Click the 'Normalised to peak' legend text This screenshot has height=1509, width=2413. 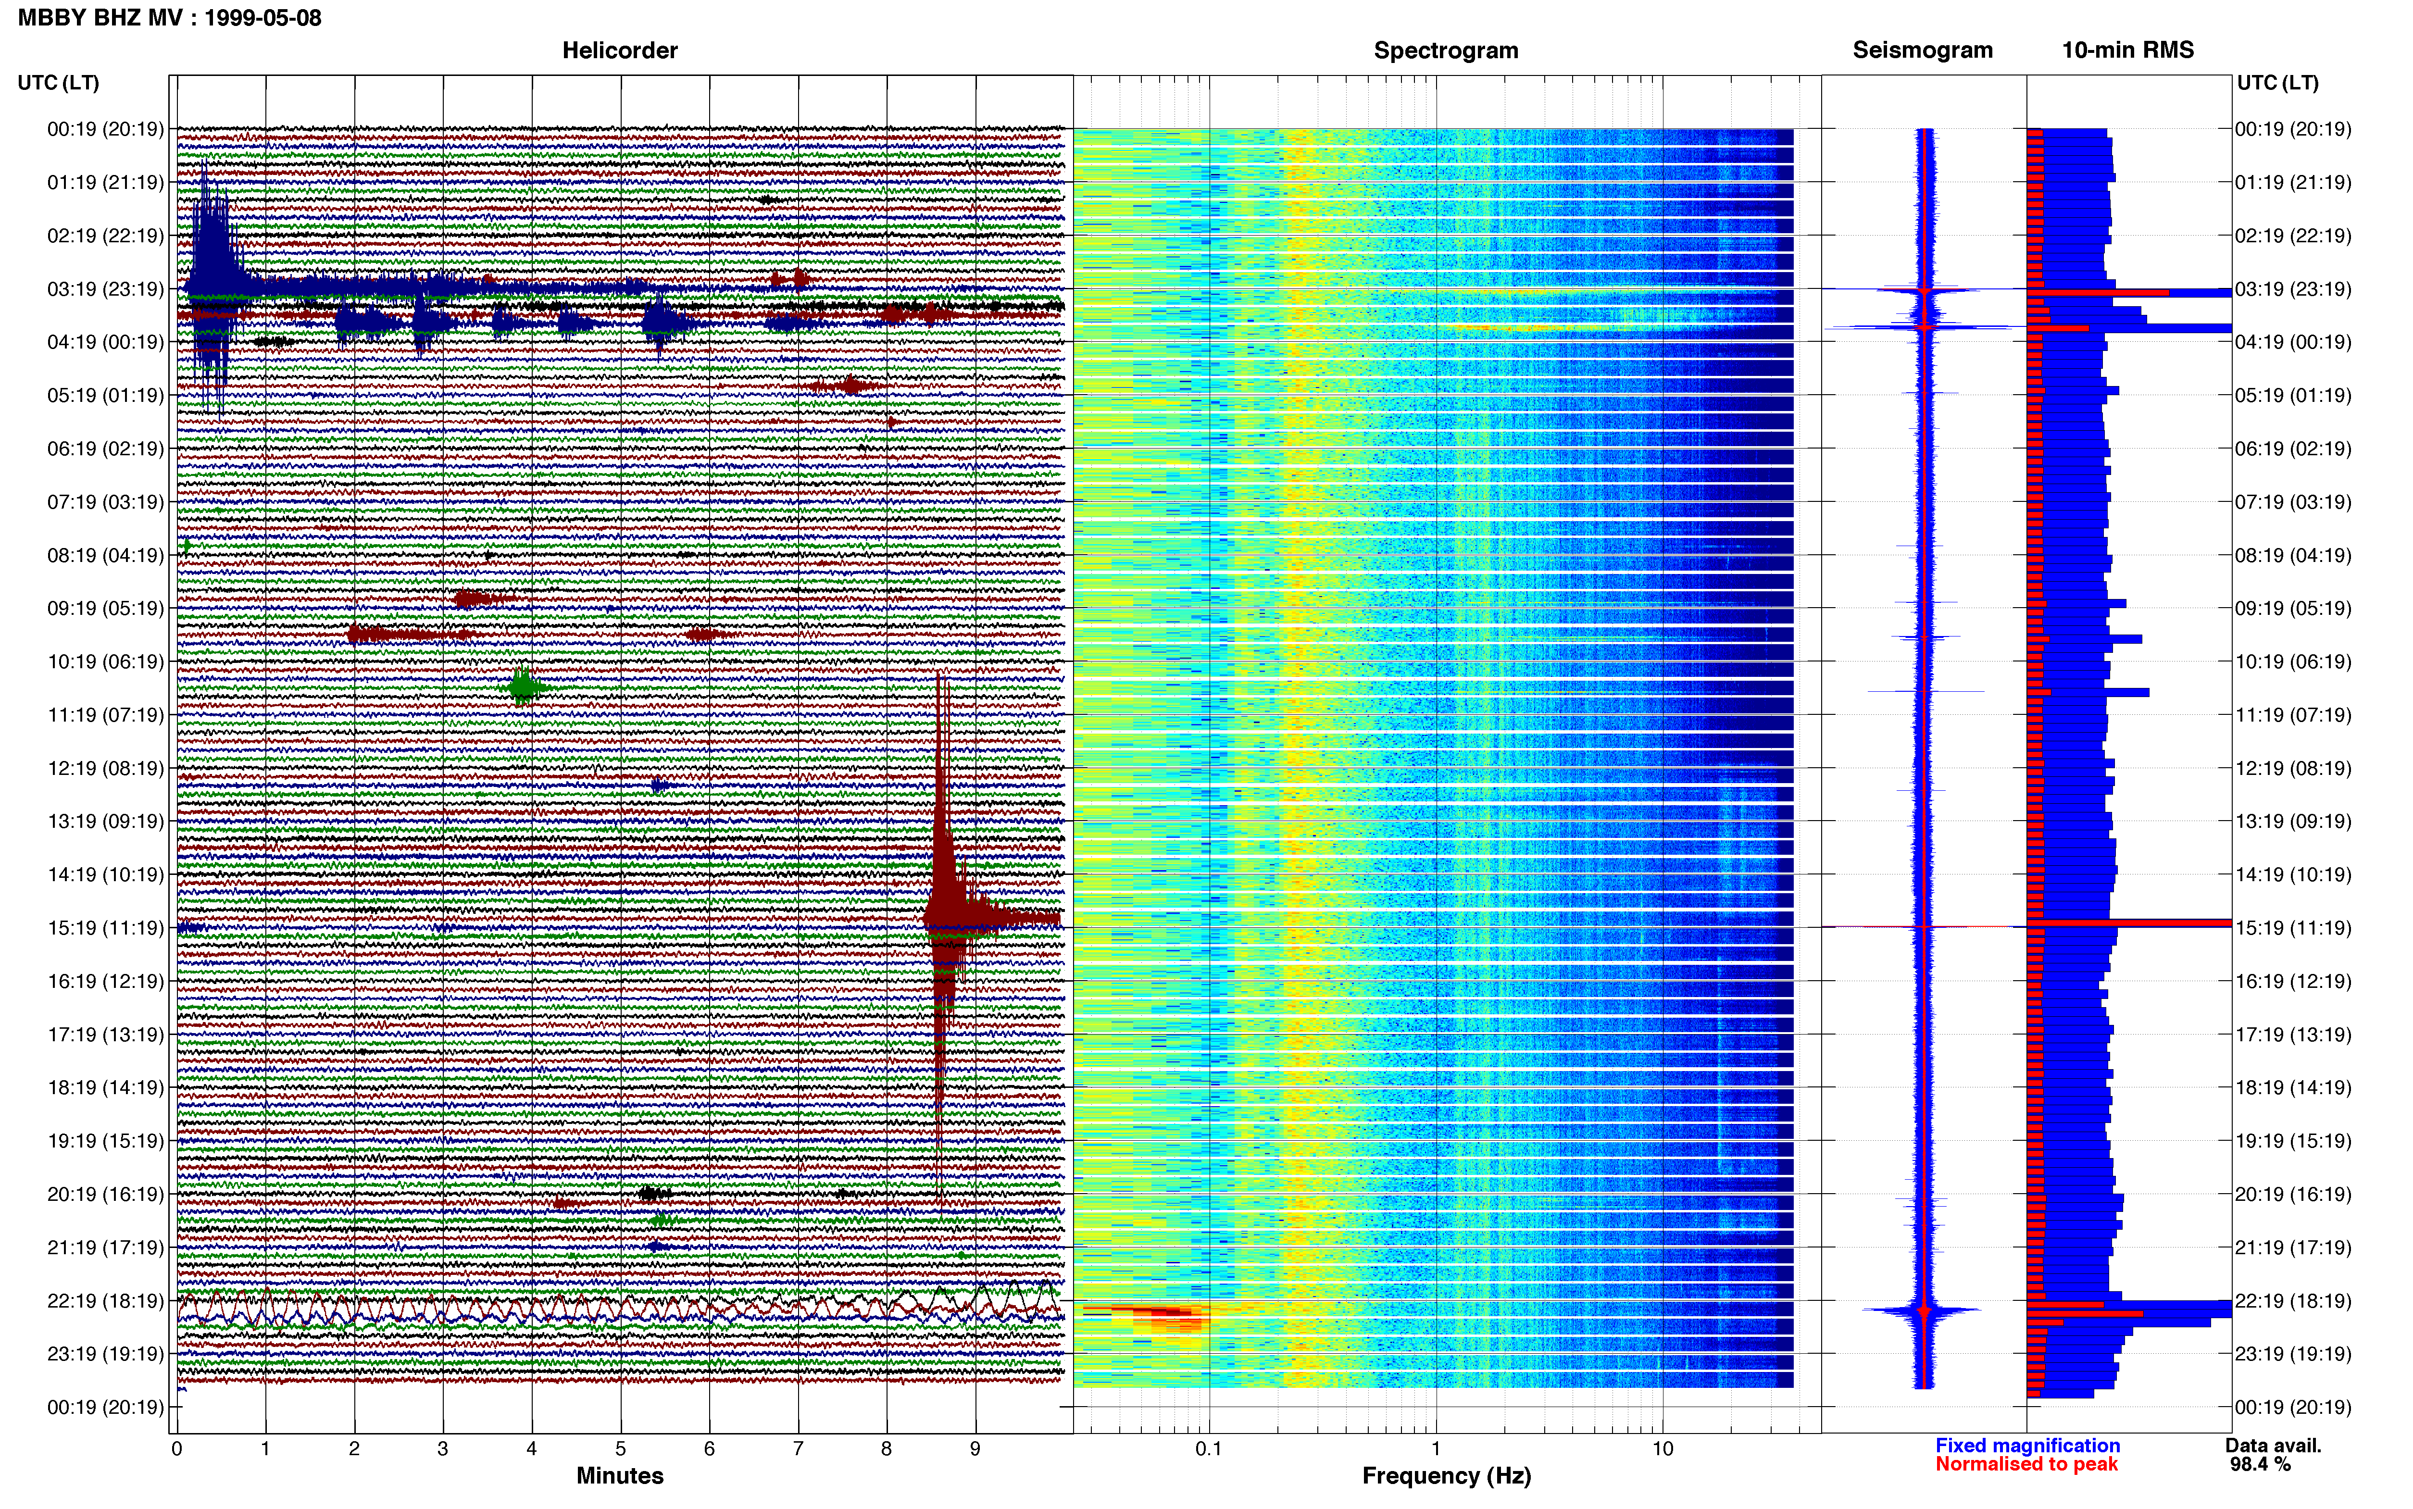click(2027, 1464)
